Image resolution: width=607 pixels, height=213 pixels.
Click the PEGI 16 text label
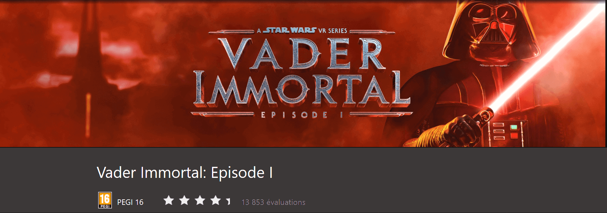pos(130,202)
